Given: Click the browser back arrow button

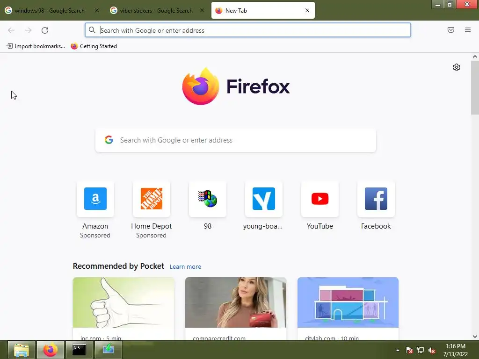Looking at the screenshot, I should [x=11, y=30].
